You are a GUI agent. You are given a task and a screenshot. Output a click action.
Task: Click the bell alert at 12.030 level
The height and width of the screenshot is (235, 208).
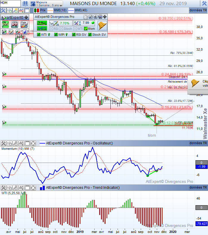4,122
